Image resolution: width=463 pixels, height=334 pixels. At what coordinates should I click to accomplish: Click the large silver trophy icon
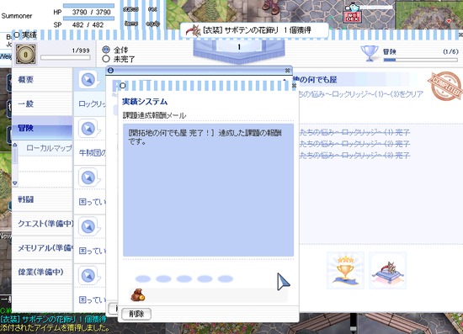coord(370,53)
